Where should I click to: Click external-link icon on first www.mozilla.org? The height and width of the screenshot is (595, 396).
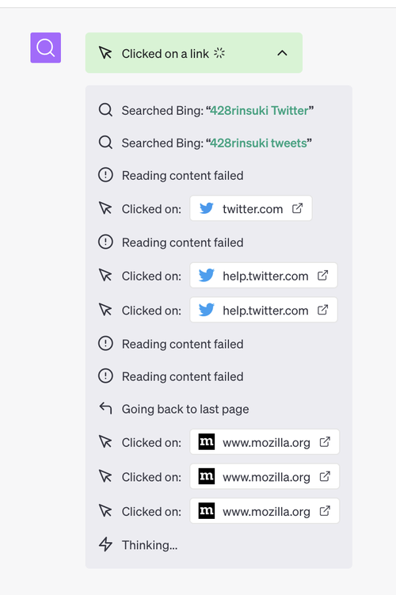(325, 442)
